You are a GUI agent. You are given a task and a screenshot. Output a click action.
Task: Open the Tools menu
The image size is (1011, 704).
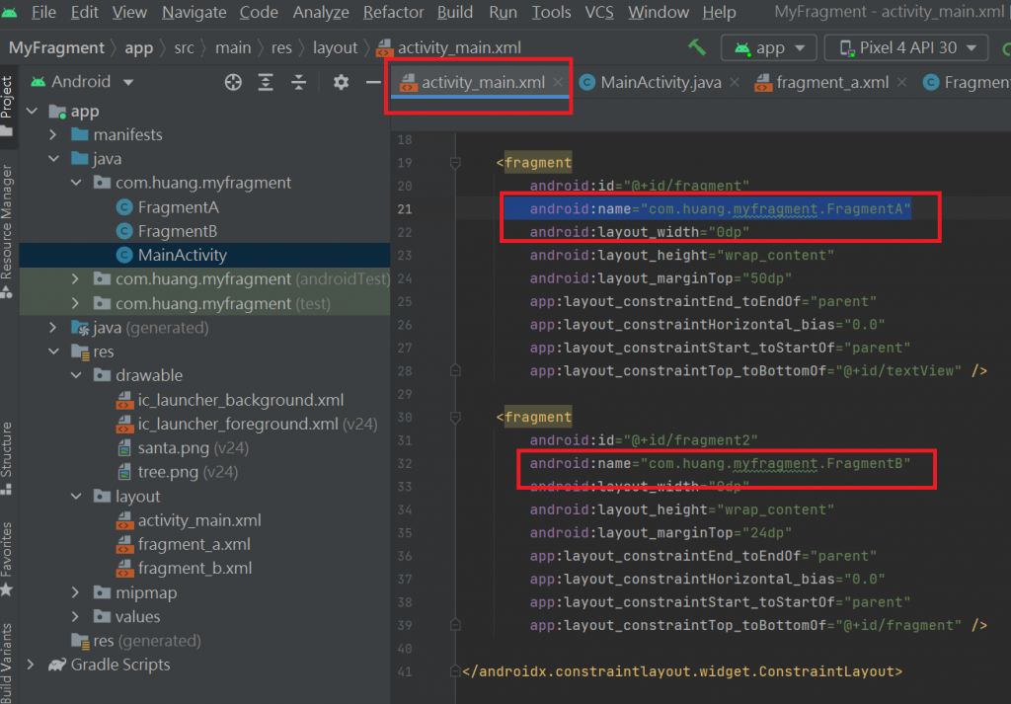click(x=551, y=12)
